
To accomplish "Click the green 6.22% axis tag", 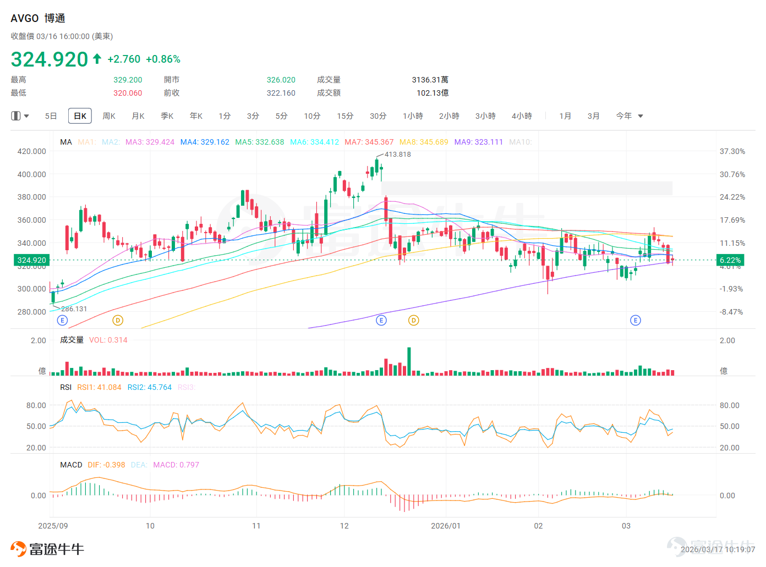I will click(x=730, y=260).
